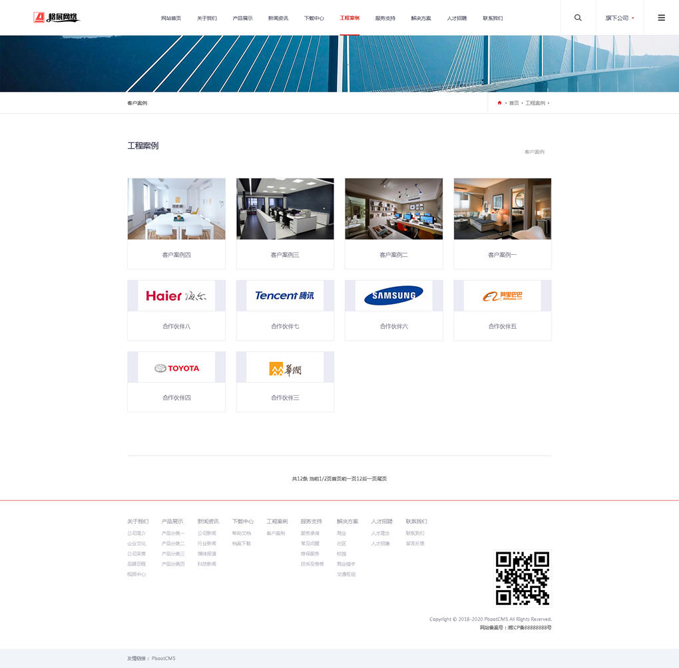This screenshot has height=668, width=679.
Task: Open 解决方案 in the top navigation
Action: 421,18
